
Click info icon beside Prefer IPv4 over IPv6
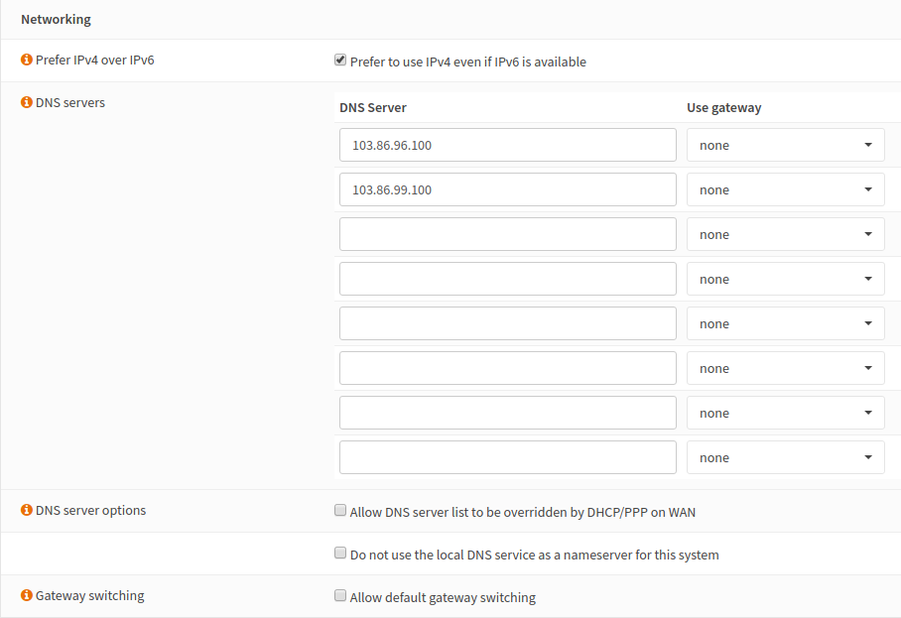tap(27, 61)
